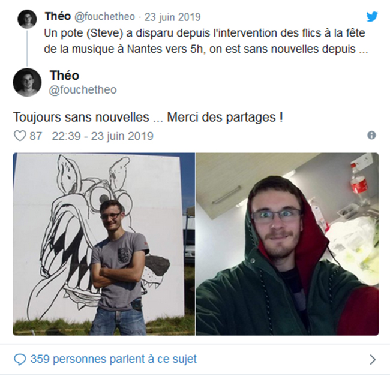The height and width of the screenshot is (382, 390).
Task: Open photo of man before shark mural
Action: [104, 244]
